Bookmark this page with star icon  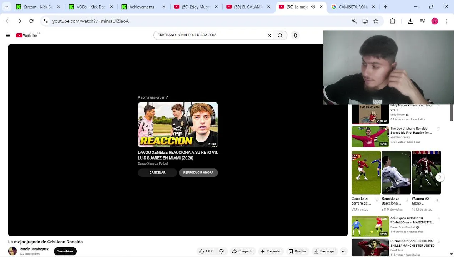pos(376,21)
